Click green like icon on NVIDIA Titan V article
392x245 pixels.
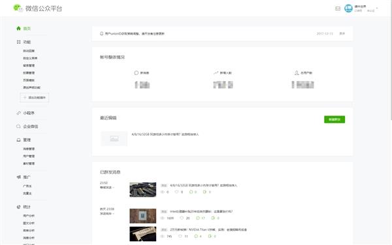click(196, 236)
